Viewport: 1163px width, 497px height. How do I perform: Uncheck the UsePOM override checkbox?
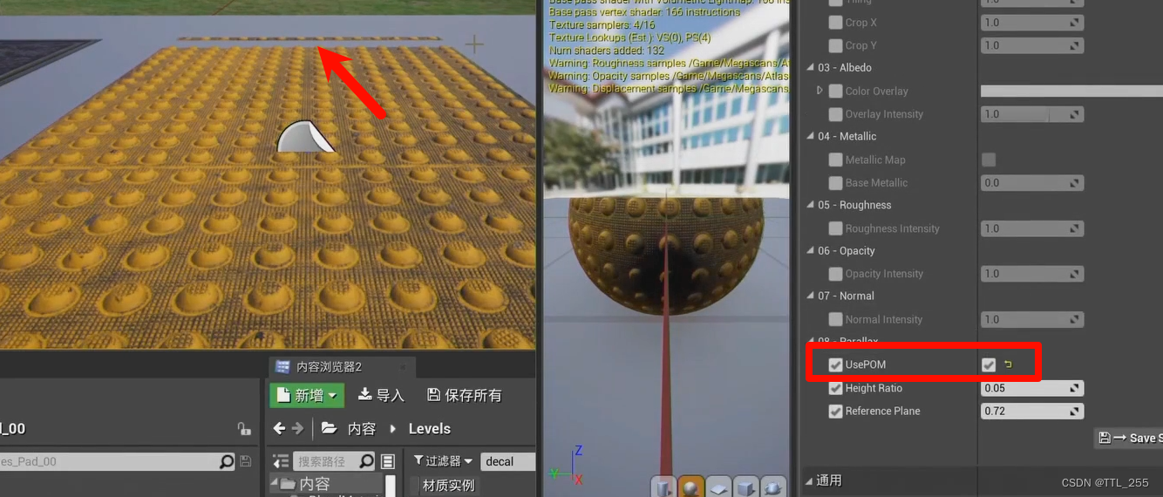(x=835, y=364)
